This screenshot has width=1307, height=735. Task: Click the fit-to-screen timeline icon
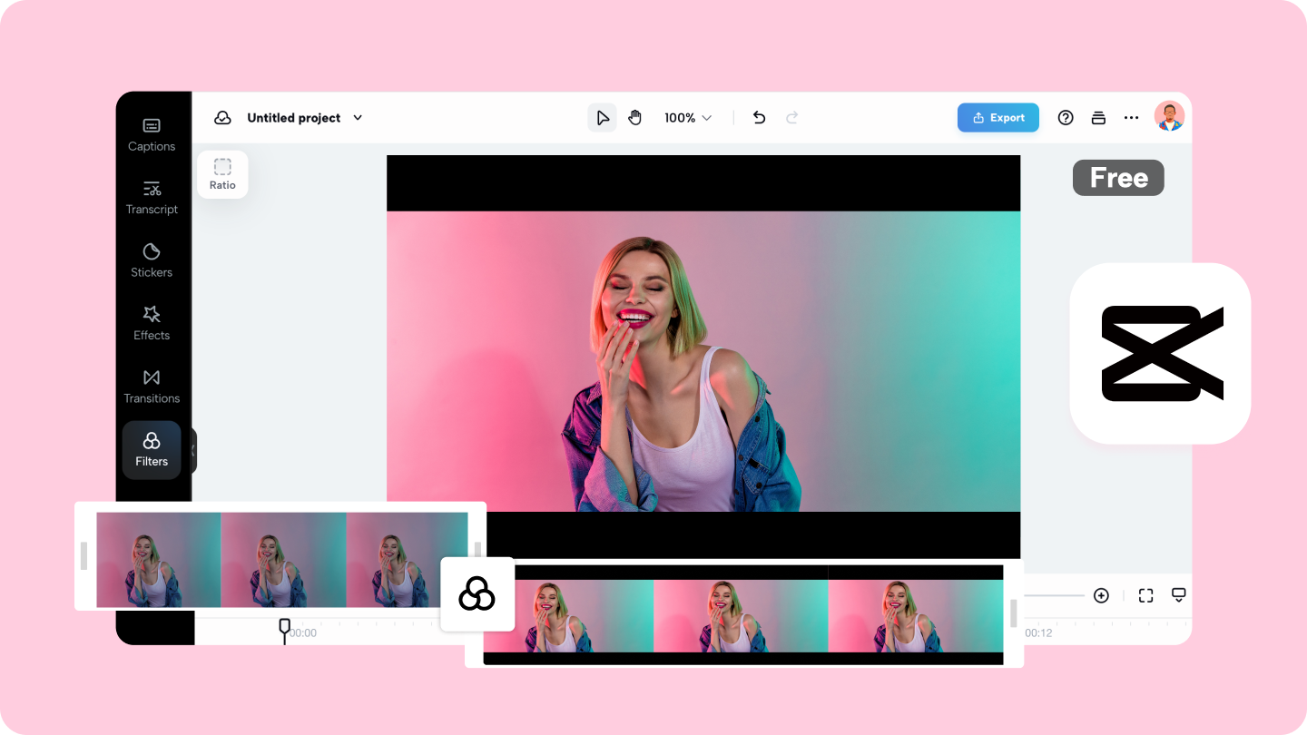(1145, 595)
